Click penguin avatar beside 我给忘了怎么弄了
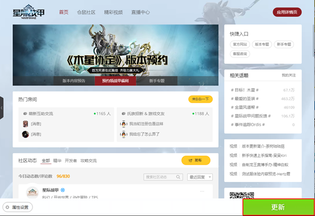Viewport: 315px width, 216px height. pos(123,134)
